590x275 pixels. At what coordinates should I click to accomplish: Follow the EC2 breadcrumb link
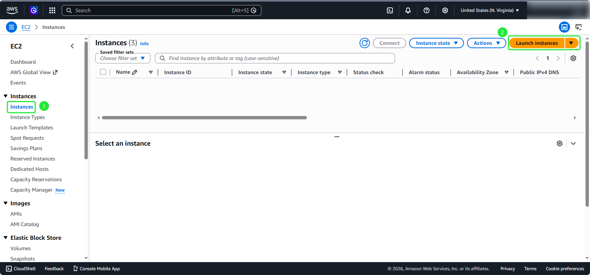click(26, 27)
